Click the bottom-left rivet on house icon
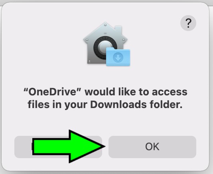Image resolution: width=213 pixels, height=174 pixels. (x=89, y=62)
